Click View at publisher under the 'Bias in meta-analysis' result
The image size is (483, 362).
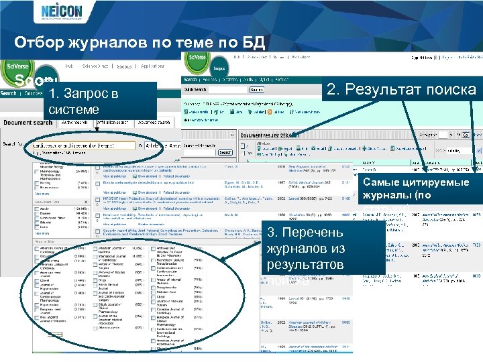pos(115,192)
